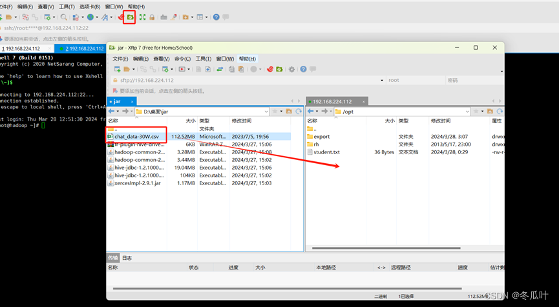Click the Xftp help question mark icon
The image size is (559, 307).
pos(303,69)
